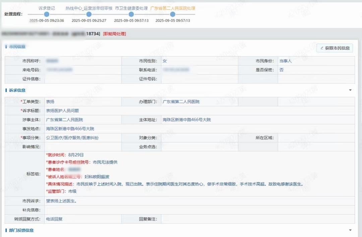Collapse the 诉求信息 section arrow
The height and width of the screenshot is (237, 362).
tap(350, 90)
